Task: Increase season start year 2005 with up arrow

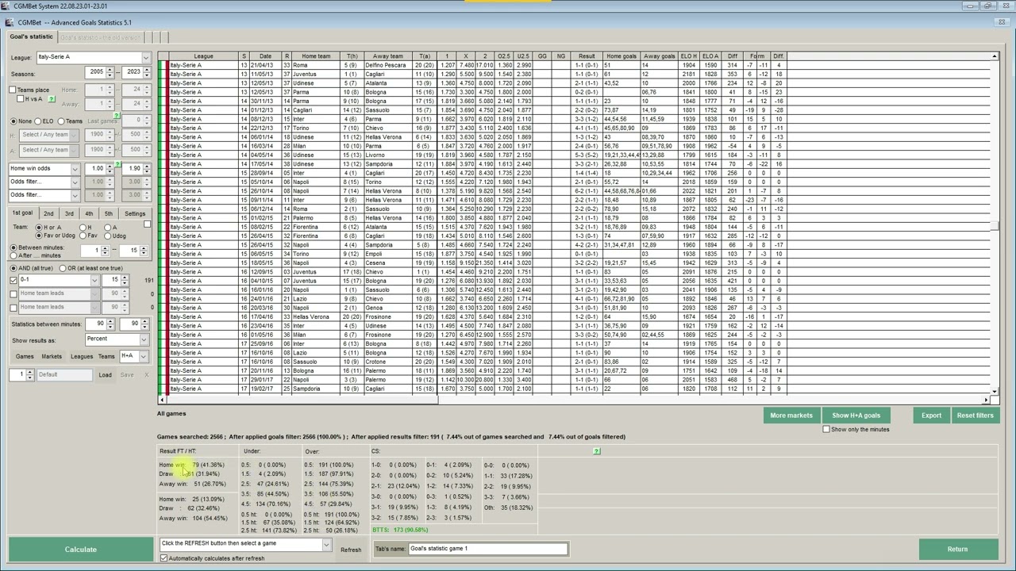Action: tap(110, 69)
